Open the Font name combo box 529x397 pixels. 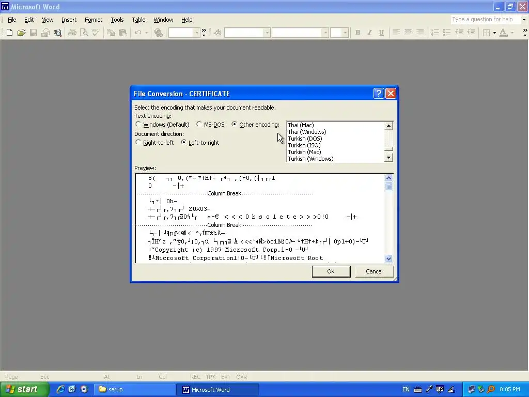click(x=300, y=33)
